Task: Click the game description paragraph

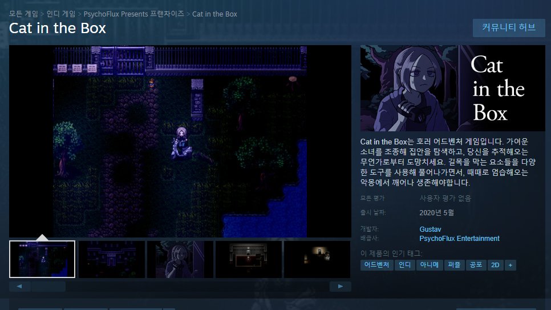Action: [448, 162]
